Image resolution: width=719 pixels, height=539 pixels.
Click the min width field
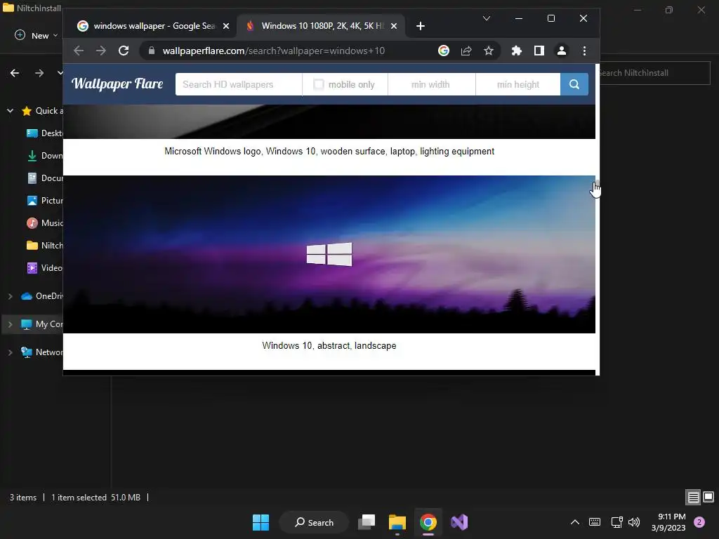pyautogui.click(x=432, y=84)
